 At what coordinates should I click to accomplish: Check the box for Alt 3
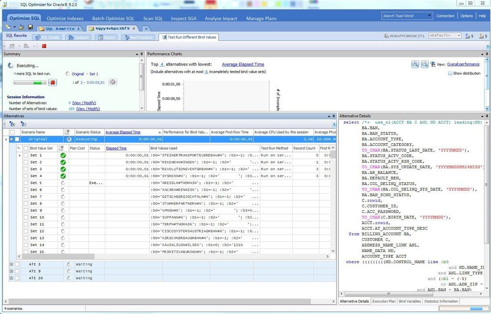tap(17, 264)
